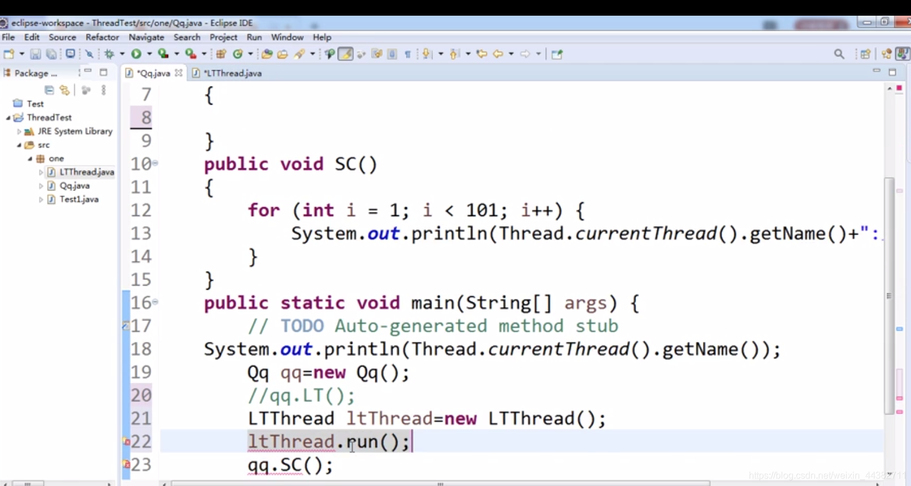Open the Back history dropdown arrow
This screenshot has height=486, width=911.
511,54
